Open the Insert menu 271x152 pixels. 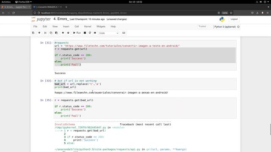pyautogui.click(x=66, y=27)
